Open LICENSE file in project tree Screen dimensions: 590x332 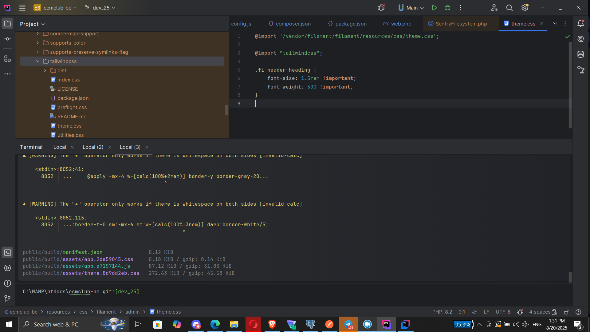67,89
